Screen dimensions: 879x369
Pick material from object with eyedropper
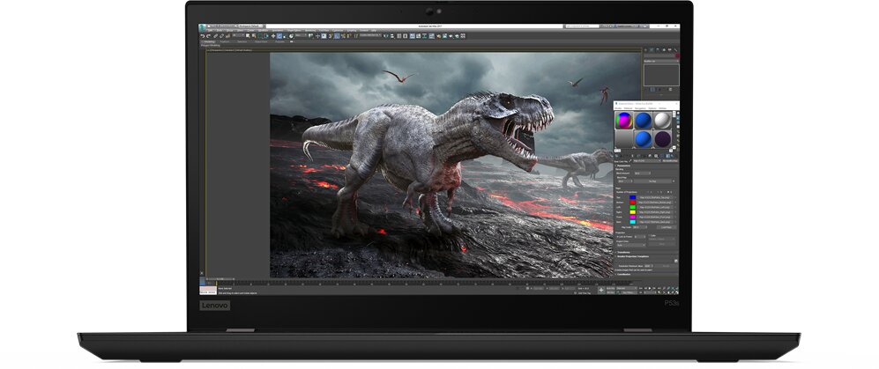coord(630,160)
